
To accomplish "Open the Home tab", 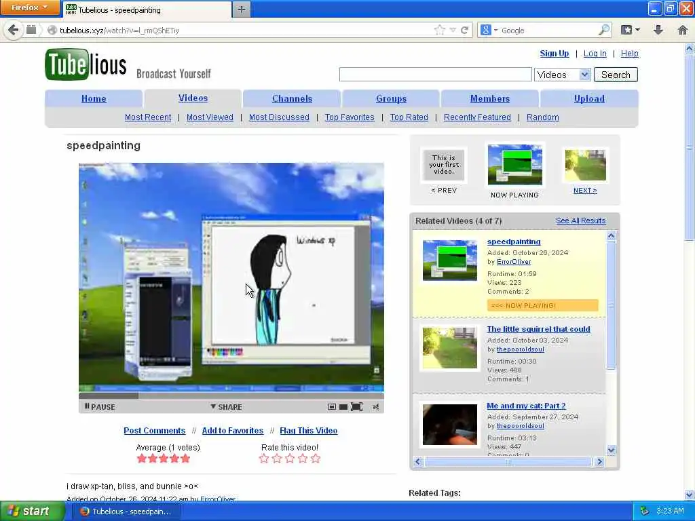I will 94,98.
